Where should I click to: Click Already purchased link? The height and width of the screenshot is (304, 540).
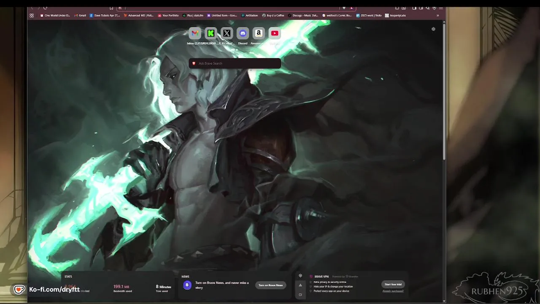[393, 291]
